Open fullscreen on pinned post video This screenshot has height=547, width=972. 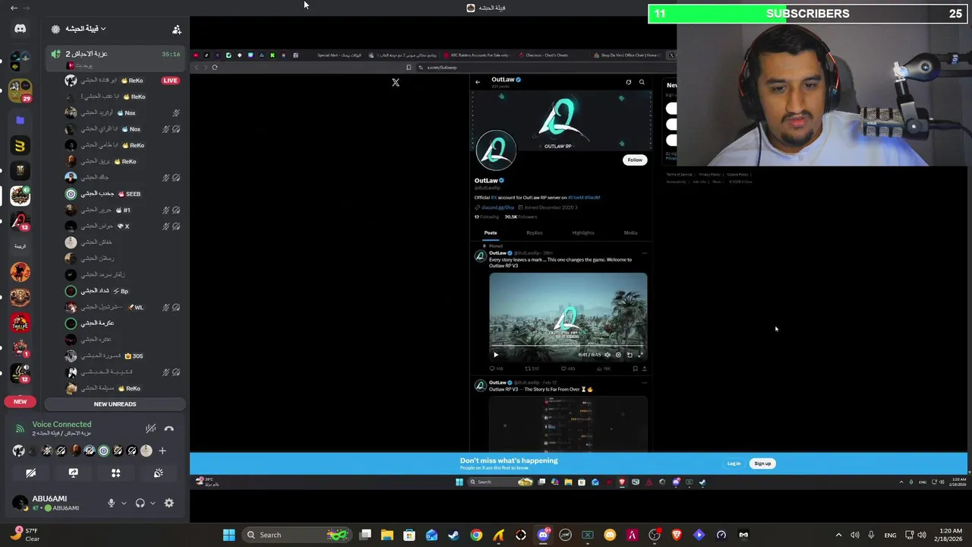(x=640, y=355)
